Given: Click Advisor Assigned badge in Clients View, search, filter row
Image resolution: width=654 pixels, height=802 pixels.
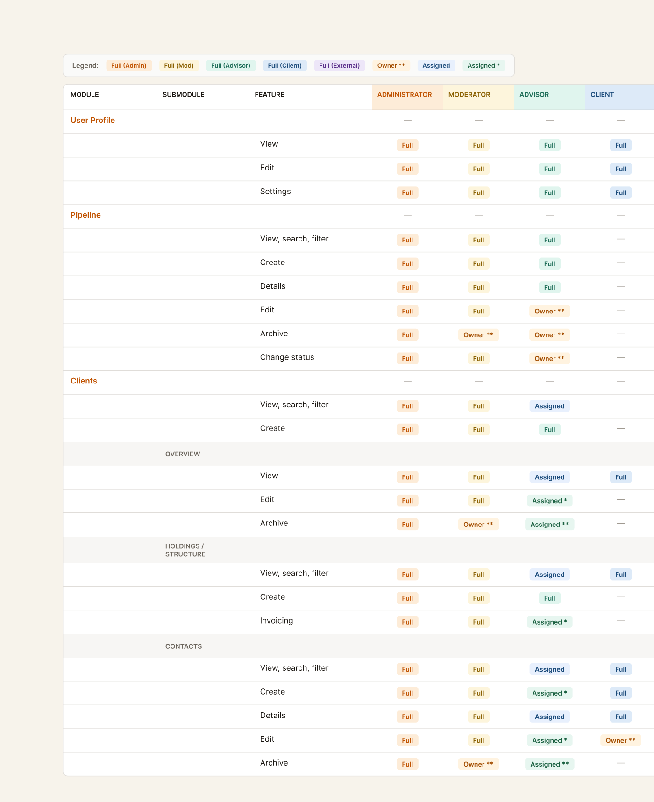Looking at the screenshot, I should [549, 406].
